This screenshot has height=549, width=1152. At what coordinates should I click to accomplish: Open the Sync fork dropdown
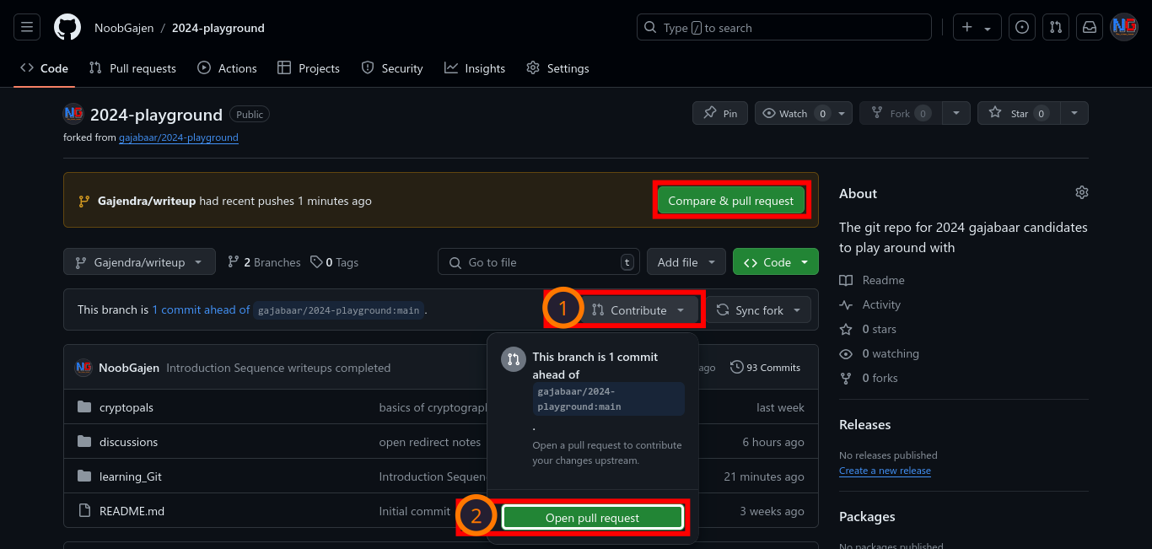(x=759, y=310)
